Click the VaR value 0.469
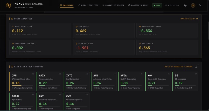209x111 pixels. pos(81,31)
